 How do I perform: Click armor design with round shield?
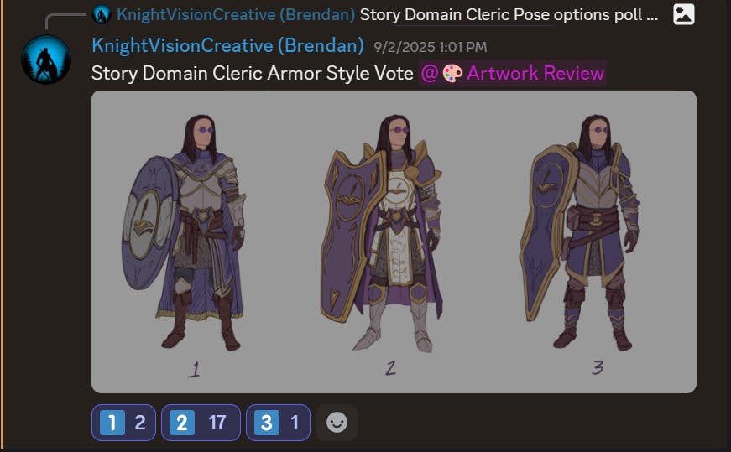click(x=185, y=233)
